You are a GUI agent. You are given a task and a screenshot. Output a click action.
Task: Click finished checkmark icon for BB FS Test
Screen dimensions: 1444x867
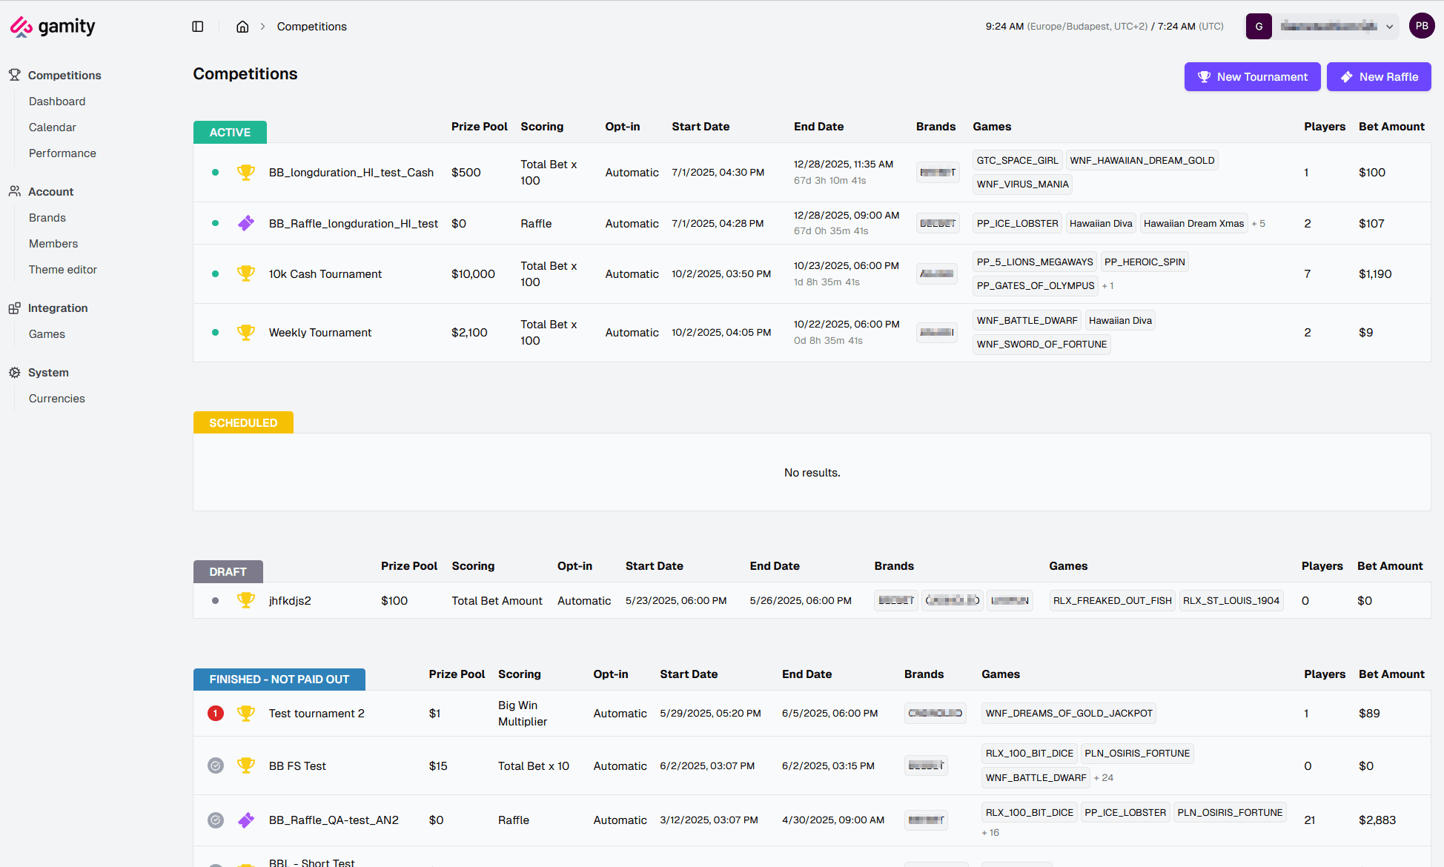click(x=216, y=766)
